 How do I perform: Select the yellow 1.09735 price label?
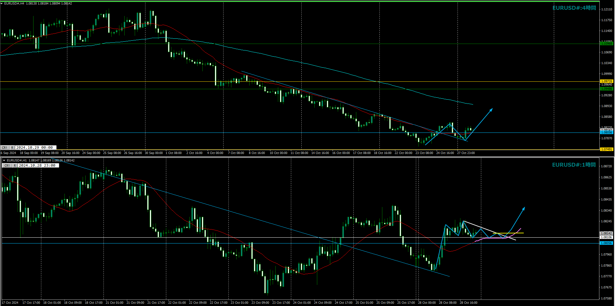pos(607,81)
